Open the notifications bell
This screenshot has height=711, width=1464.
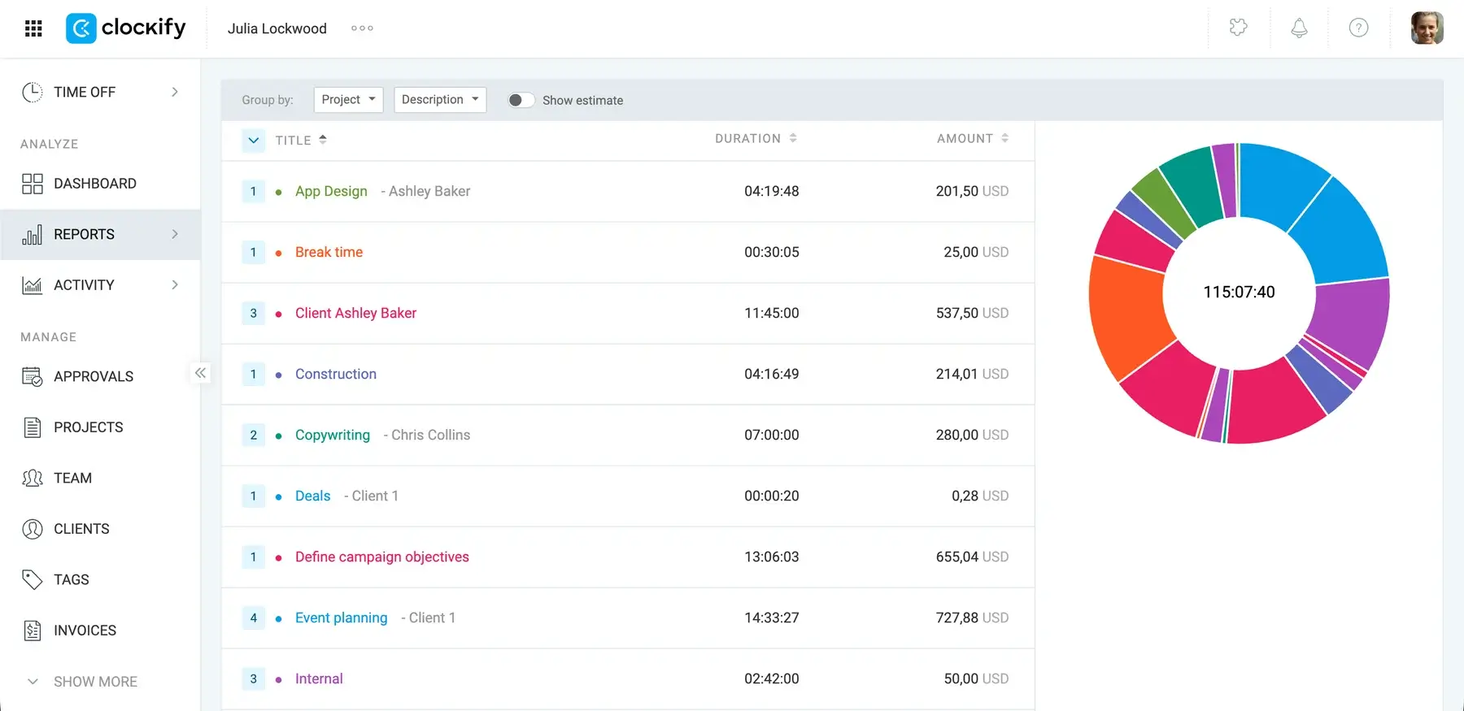[x=1299, y=28]
